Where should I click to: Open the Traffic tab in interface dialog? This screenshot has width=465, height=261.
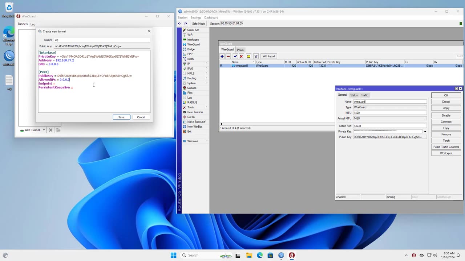pos(364,95)
